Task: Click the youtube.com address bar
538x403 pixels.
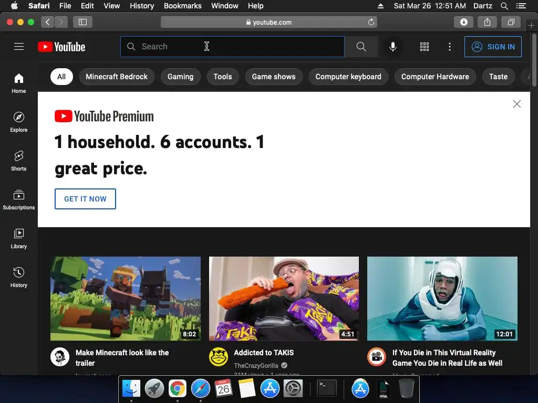Action: (268, 22)
